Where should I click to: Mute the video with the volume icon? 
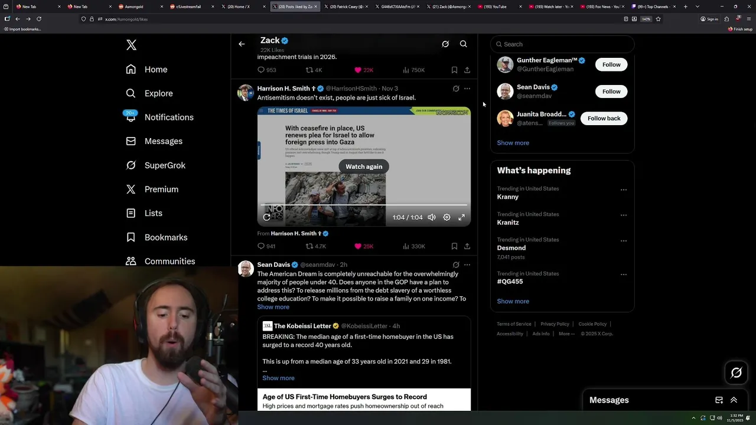point(432,217)
